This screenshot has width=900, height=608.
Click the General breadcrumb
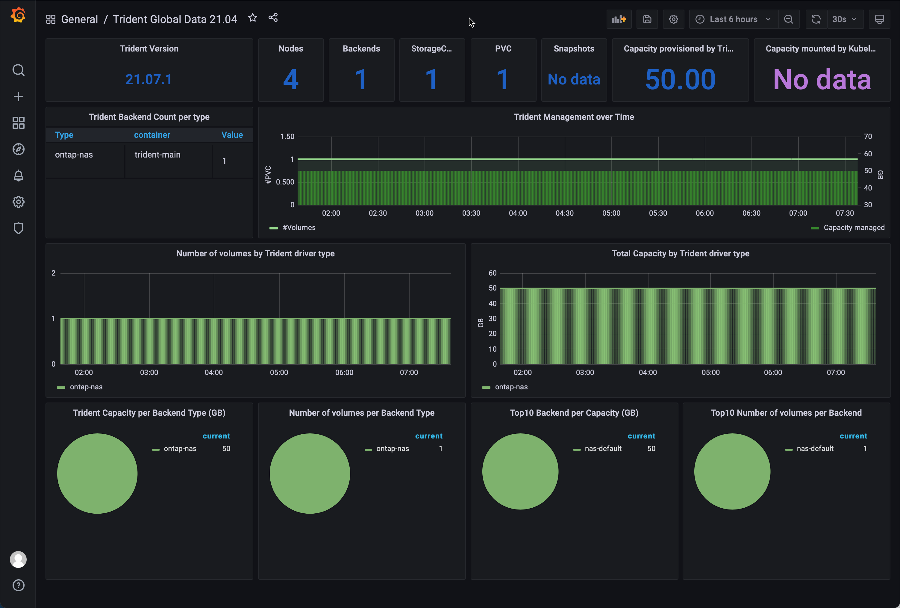[79, 19]
